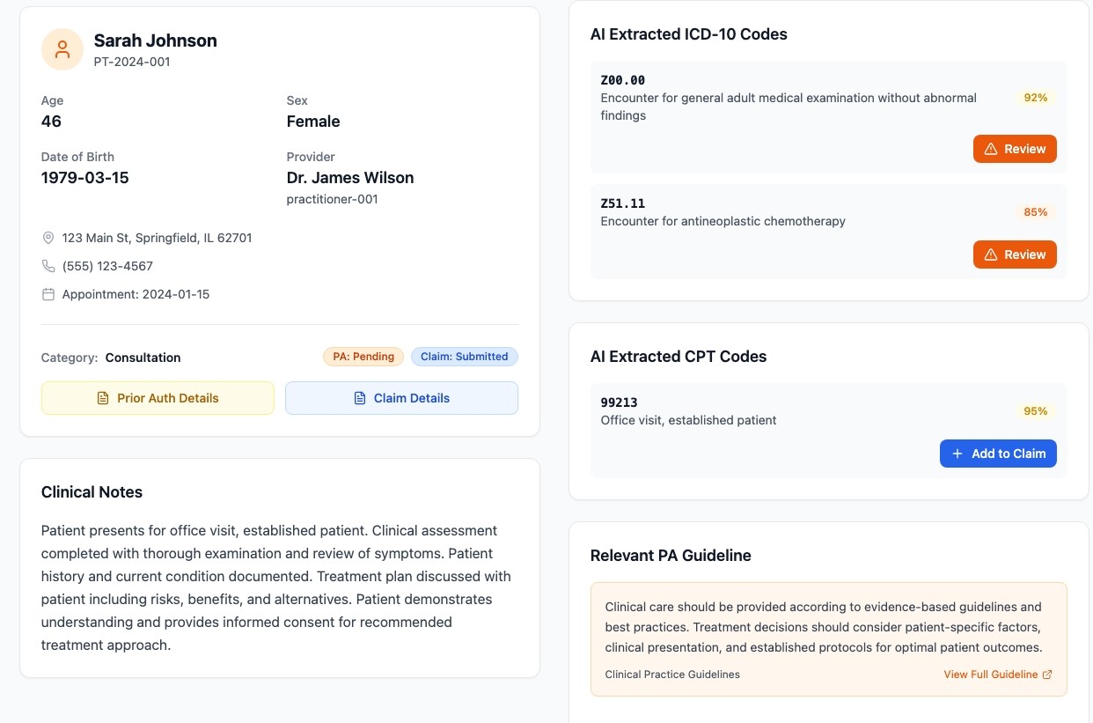This screenshot has width=1093, height=723.
Task: Click the warning triangle icon on the Z00.00 Review button
Action: coord(992,149)
